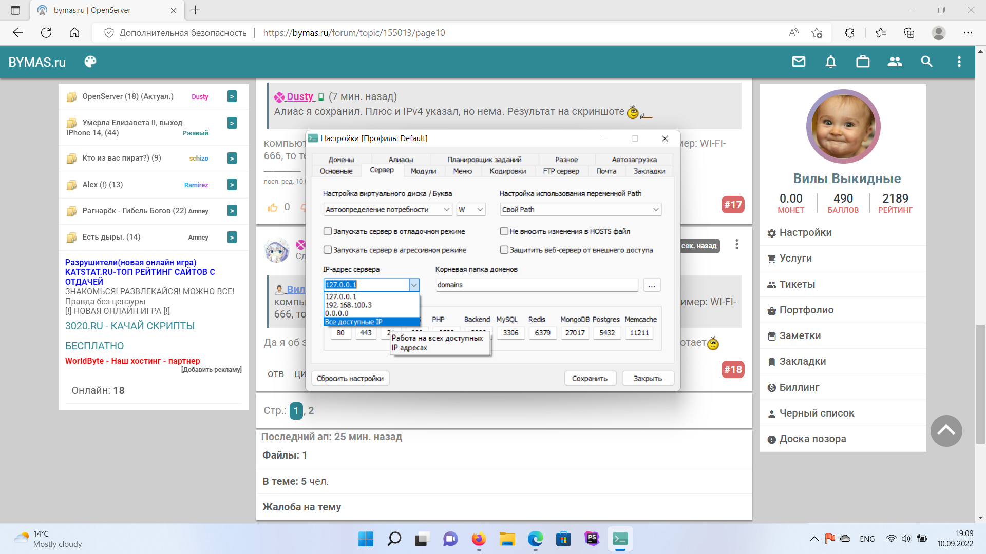
Task: Enable launching server in debug mode
Action: [x=328, y=231]
